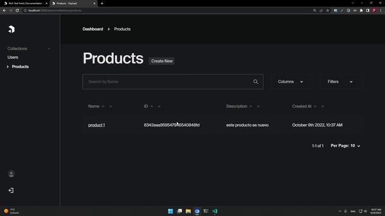Sort the Description column ascending
The height and width of the screenshot is (216, 385).
(251, 106)
